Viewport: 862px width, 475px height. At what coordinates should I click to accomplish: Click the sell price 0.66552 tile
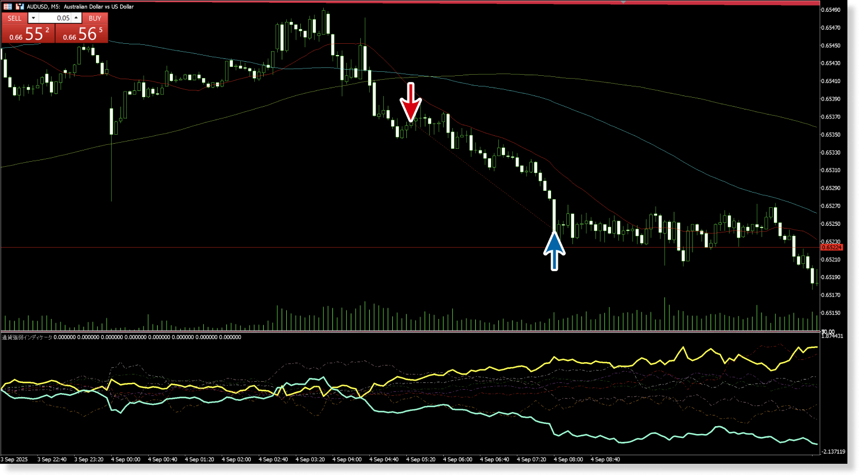[28, 34]
